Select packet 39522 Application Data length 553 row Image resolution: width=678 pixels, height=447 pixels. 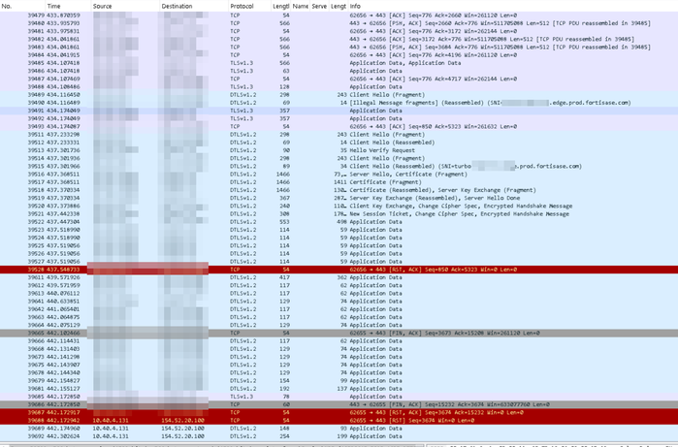(339, 222)
